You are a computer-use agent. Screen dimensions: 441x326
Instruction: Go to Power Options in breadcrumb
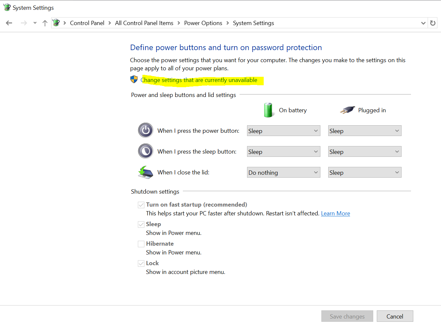click(203, 23)
